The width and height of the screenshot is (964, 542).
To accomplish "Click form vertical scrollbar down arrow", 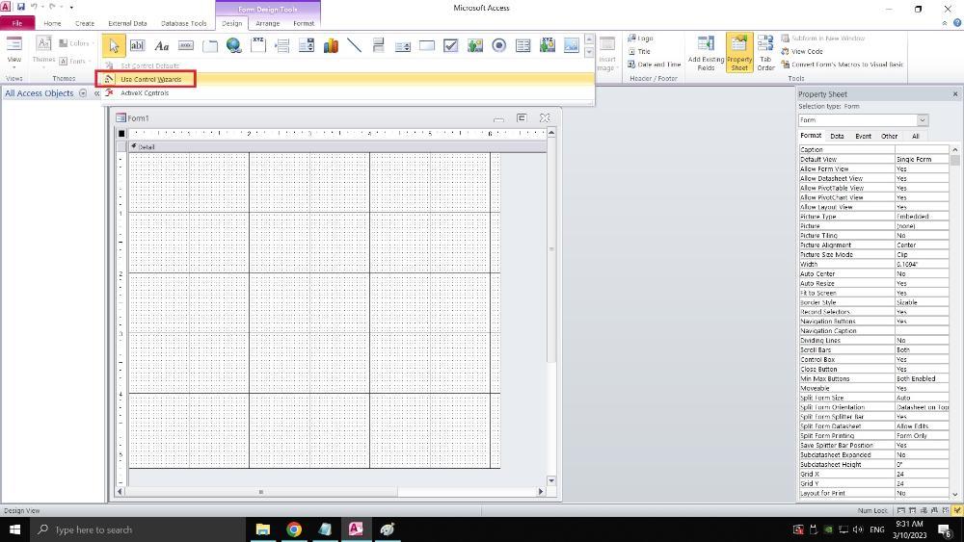I will click(x=550, y=480).
